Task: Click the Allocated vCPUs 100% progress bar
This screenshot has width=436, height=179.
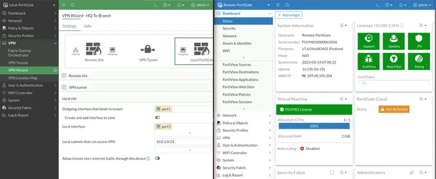Action: 314,126
